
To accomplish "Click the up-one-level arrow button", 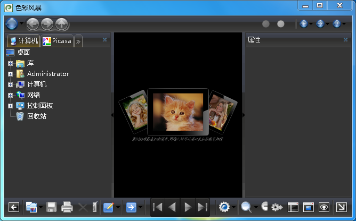I will tap(62, 24).
